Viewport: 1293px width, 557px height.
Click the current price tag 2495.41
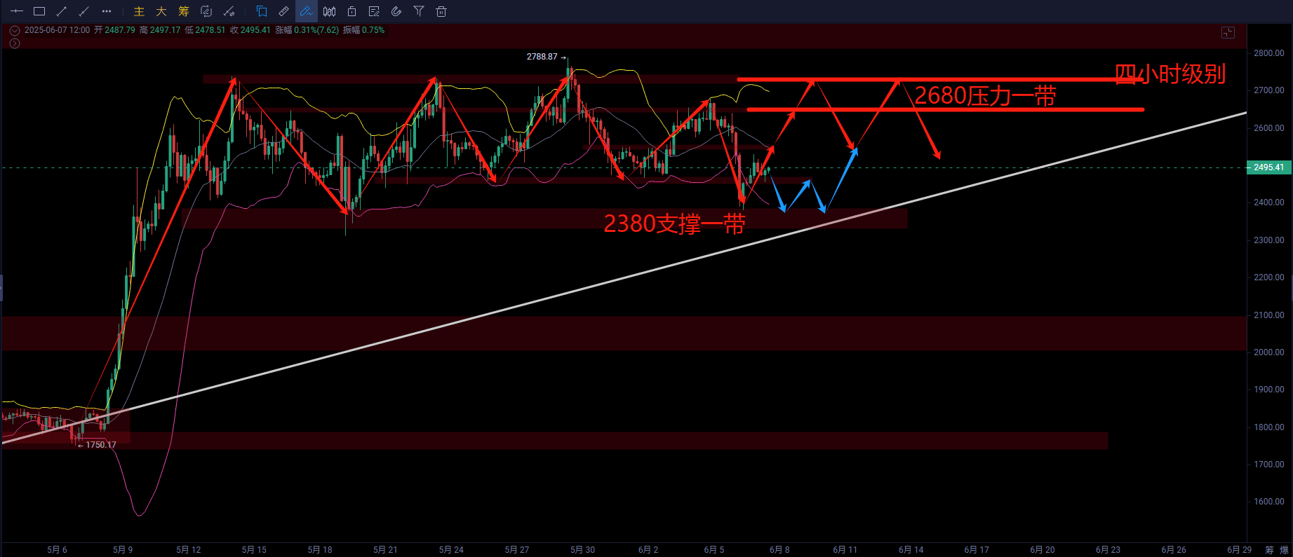tap(1268, 167)
